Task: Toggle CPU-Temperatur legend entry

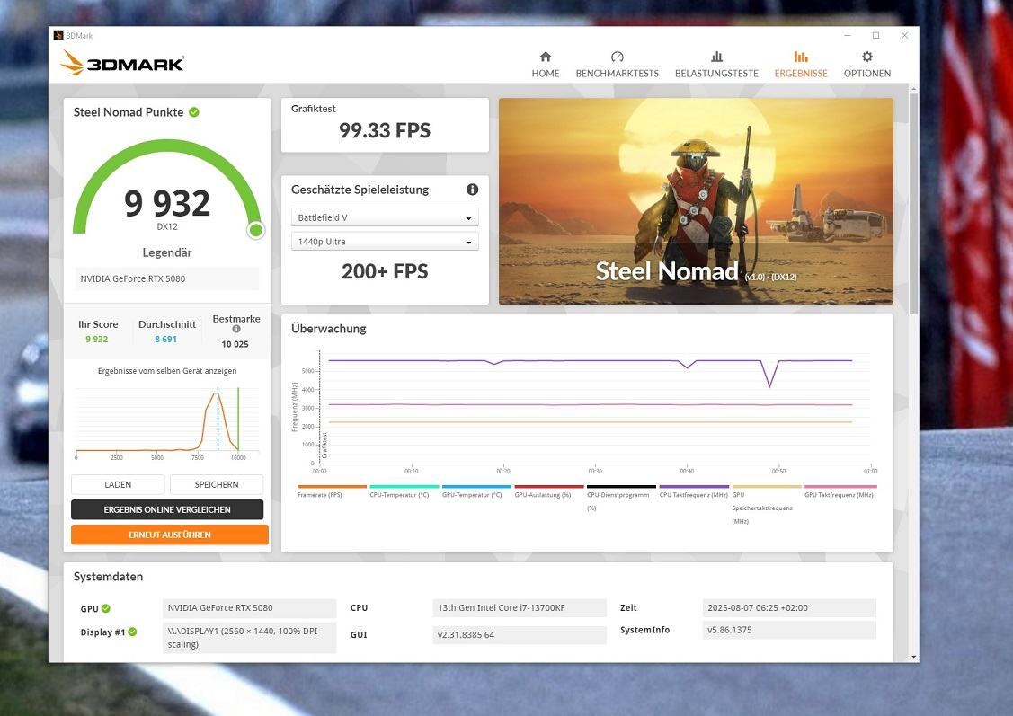Action: 404,491
